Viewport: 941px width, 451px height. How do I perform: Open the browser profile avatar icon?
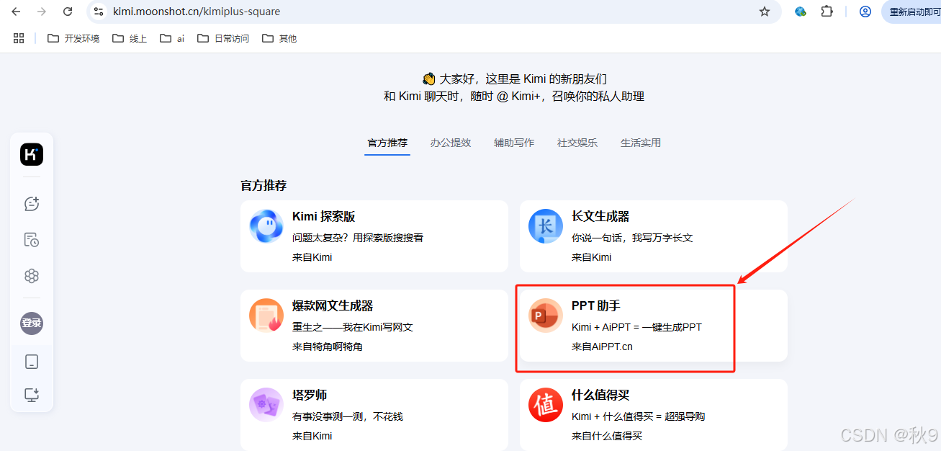[865, 12]
